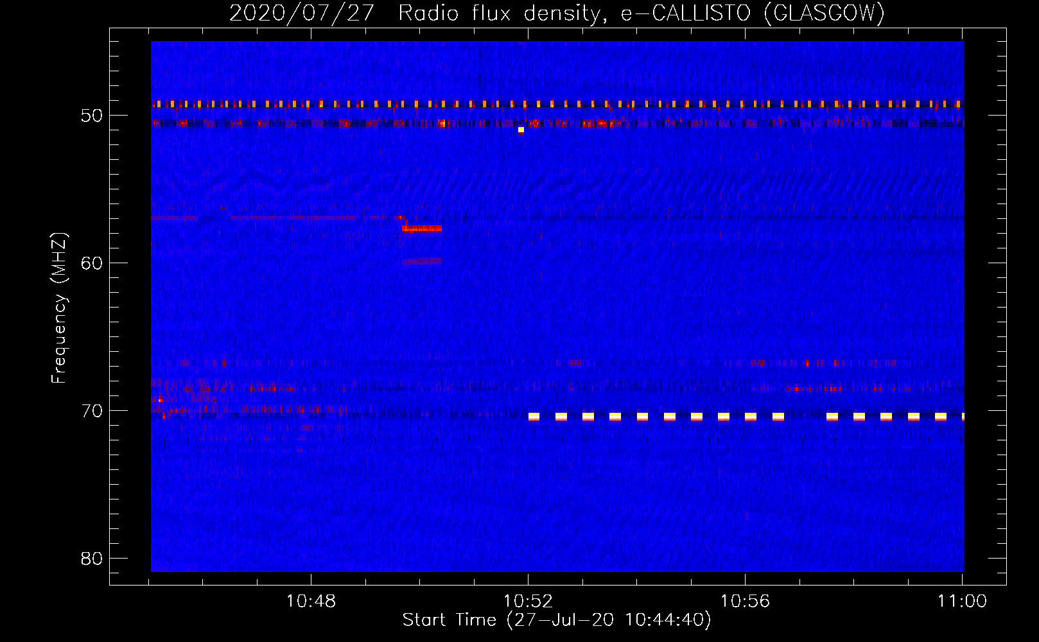Click the "Start Time (27-Jul-20 10:44:40)" axis label
Screen dimensions: 1039x642
pos(557,620)
